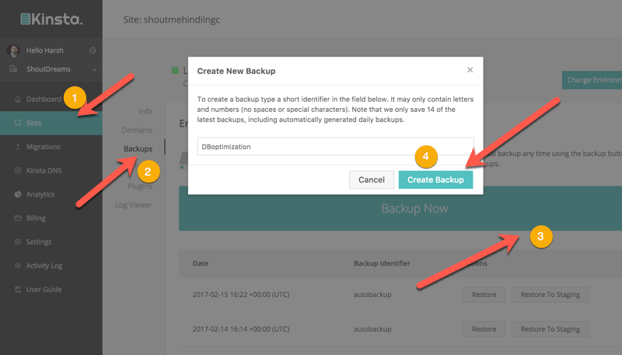Click the backup identifier input field
The width and height of the screenshot is (622, 355).
pos(335,146)
